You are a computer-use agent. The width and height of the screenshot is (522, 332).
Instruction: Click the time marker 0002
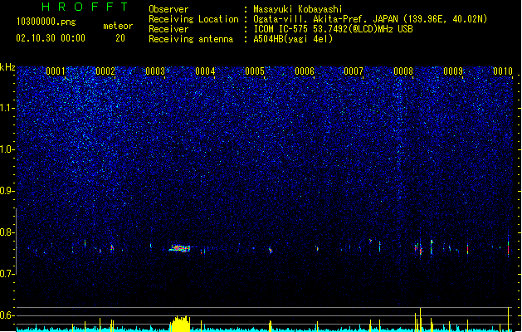coord(105,71)
